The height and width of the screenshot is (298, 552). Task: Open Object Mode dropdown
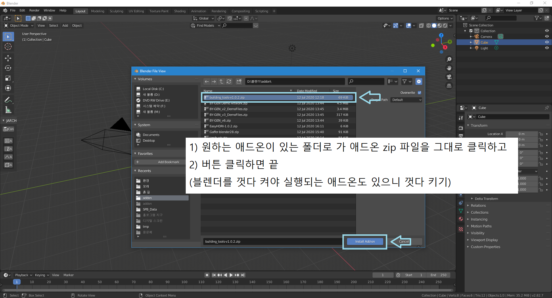pyautogui.click(x=19, y=26)
